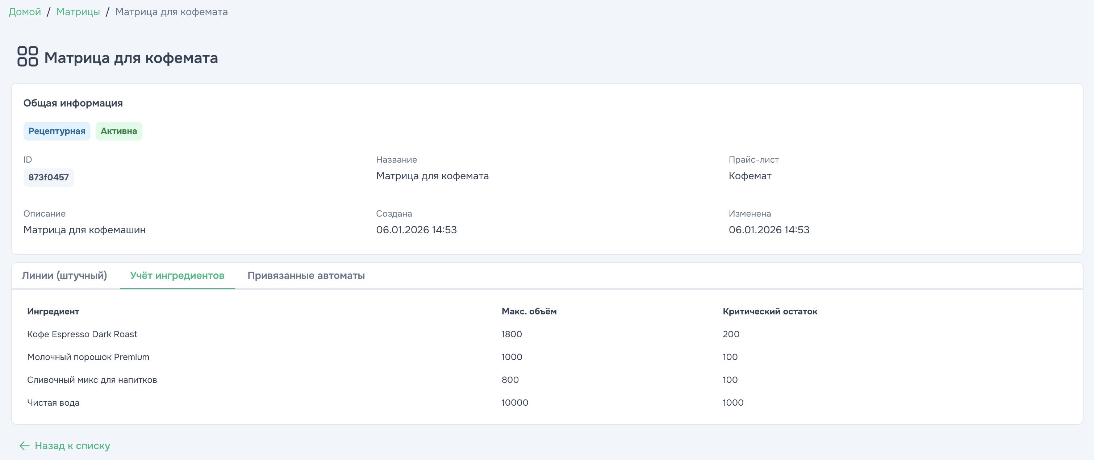The image size is (1094, 460).
Task: Select Учёт ингредиентов tab
Action: pos(177,276)
